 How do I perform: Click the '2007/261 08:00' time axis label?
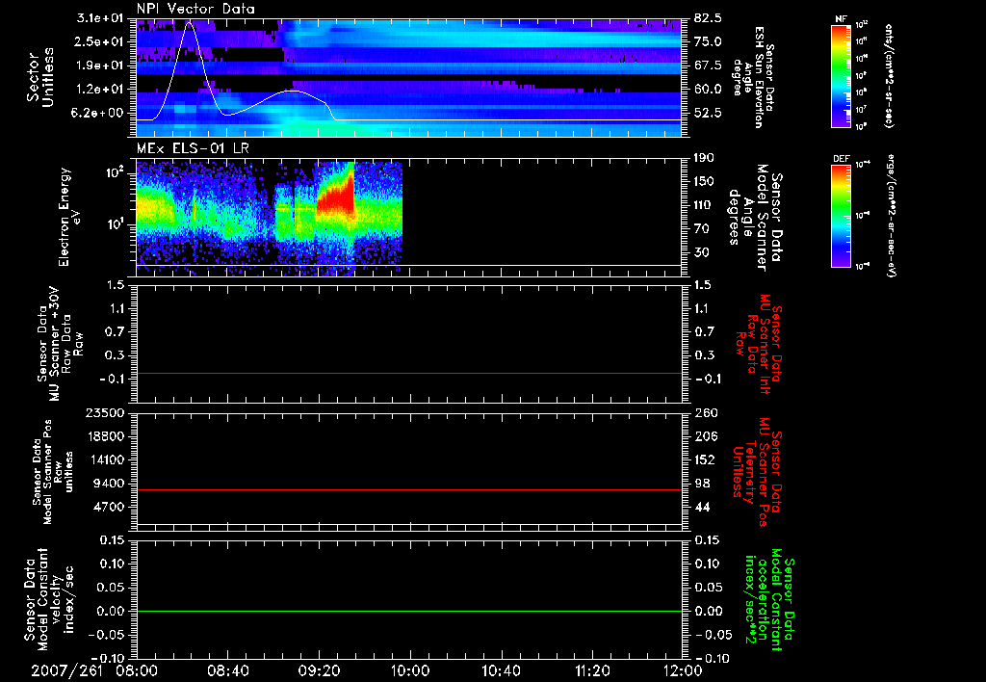(95, 670)
